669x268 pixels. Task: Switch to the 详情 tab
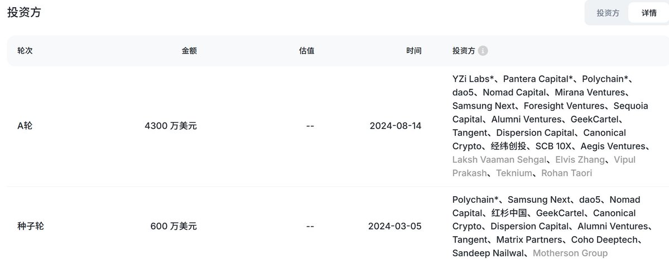(648, 13)
